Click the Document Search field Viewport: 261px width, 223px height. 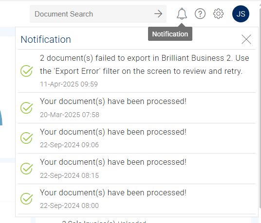coord(98,14)
